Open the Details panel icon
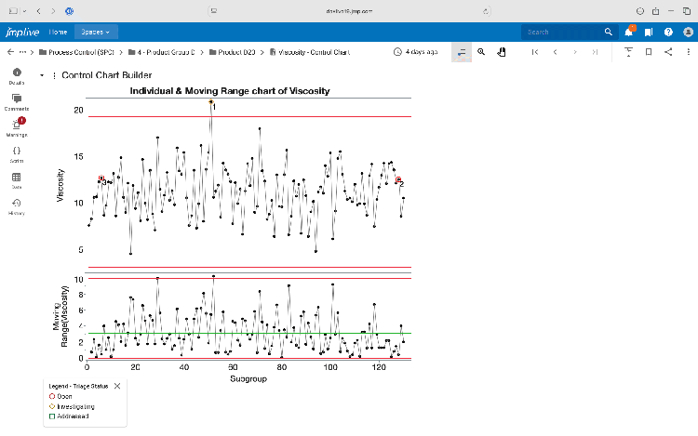The width and height of the screenshot is (698, 436). [17, 73]
